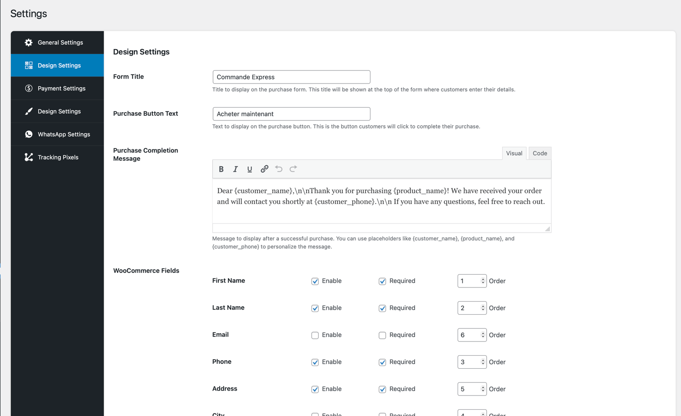Toggle bold formatting in editor
The width and height of the screenshot is (681, 416).
coord(221,169)
